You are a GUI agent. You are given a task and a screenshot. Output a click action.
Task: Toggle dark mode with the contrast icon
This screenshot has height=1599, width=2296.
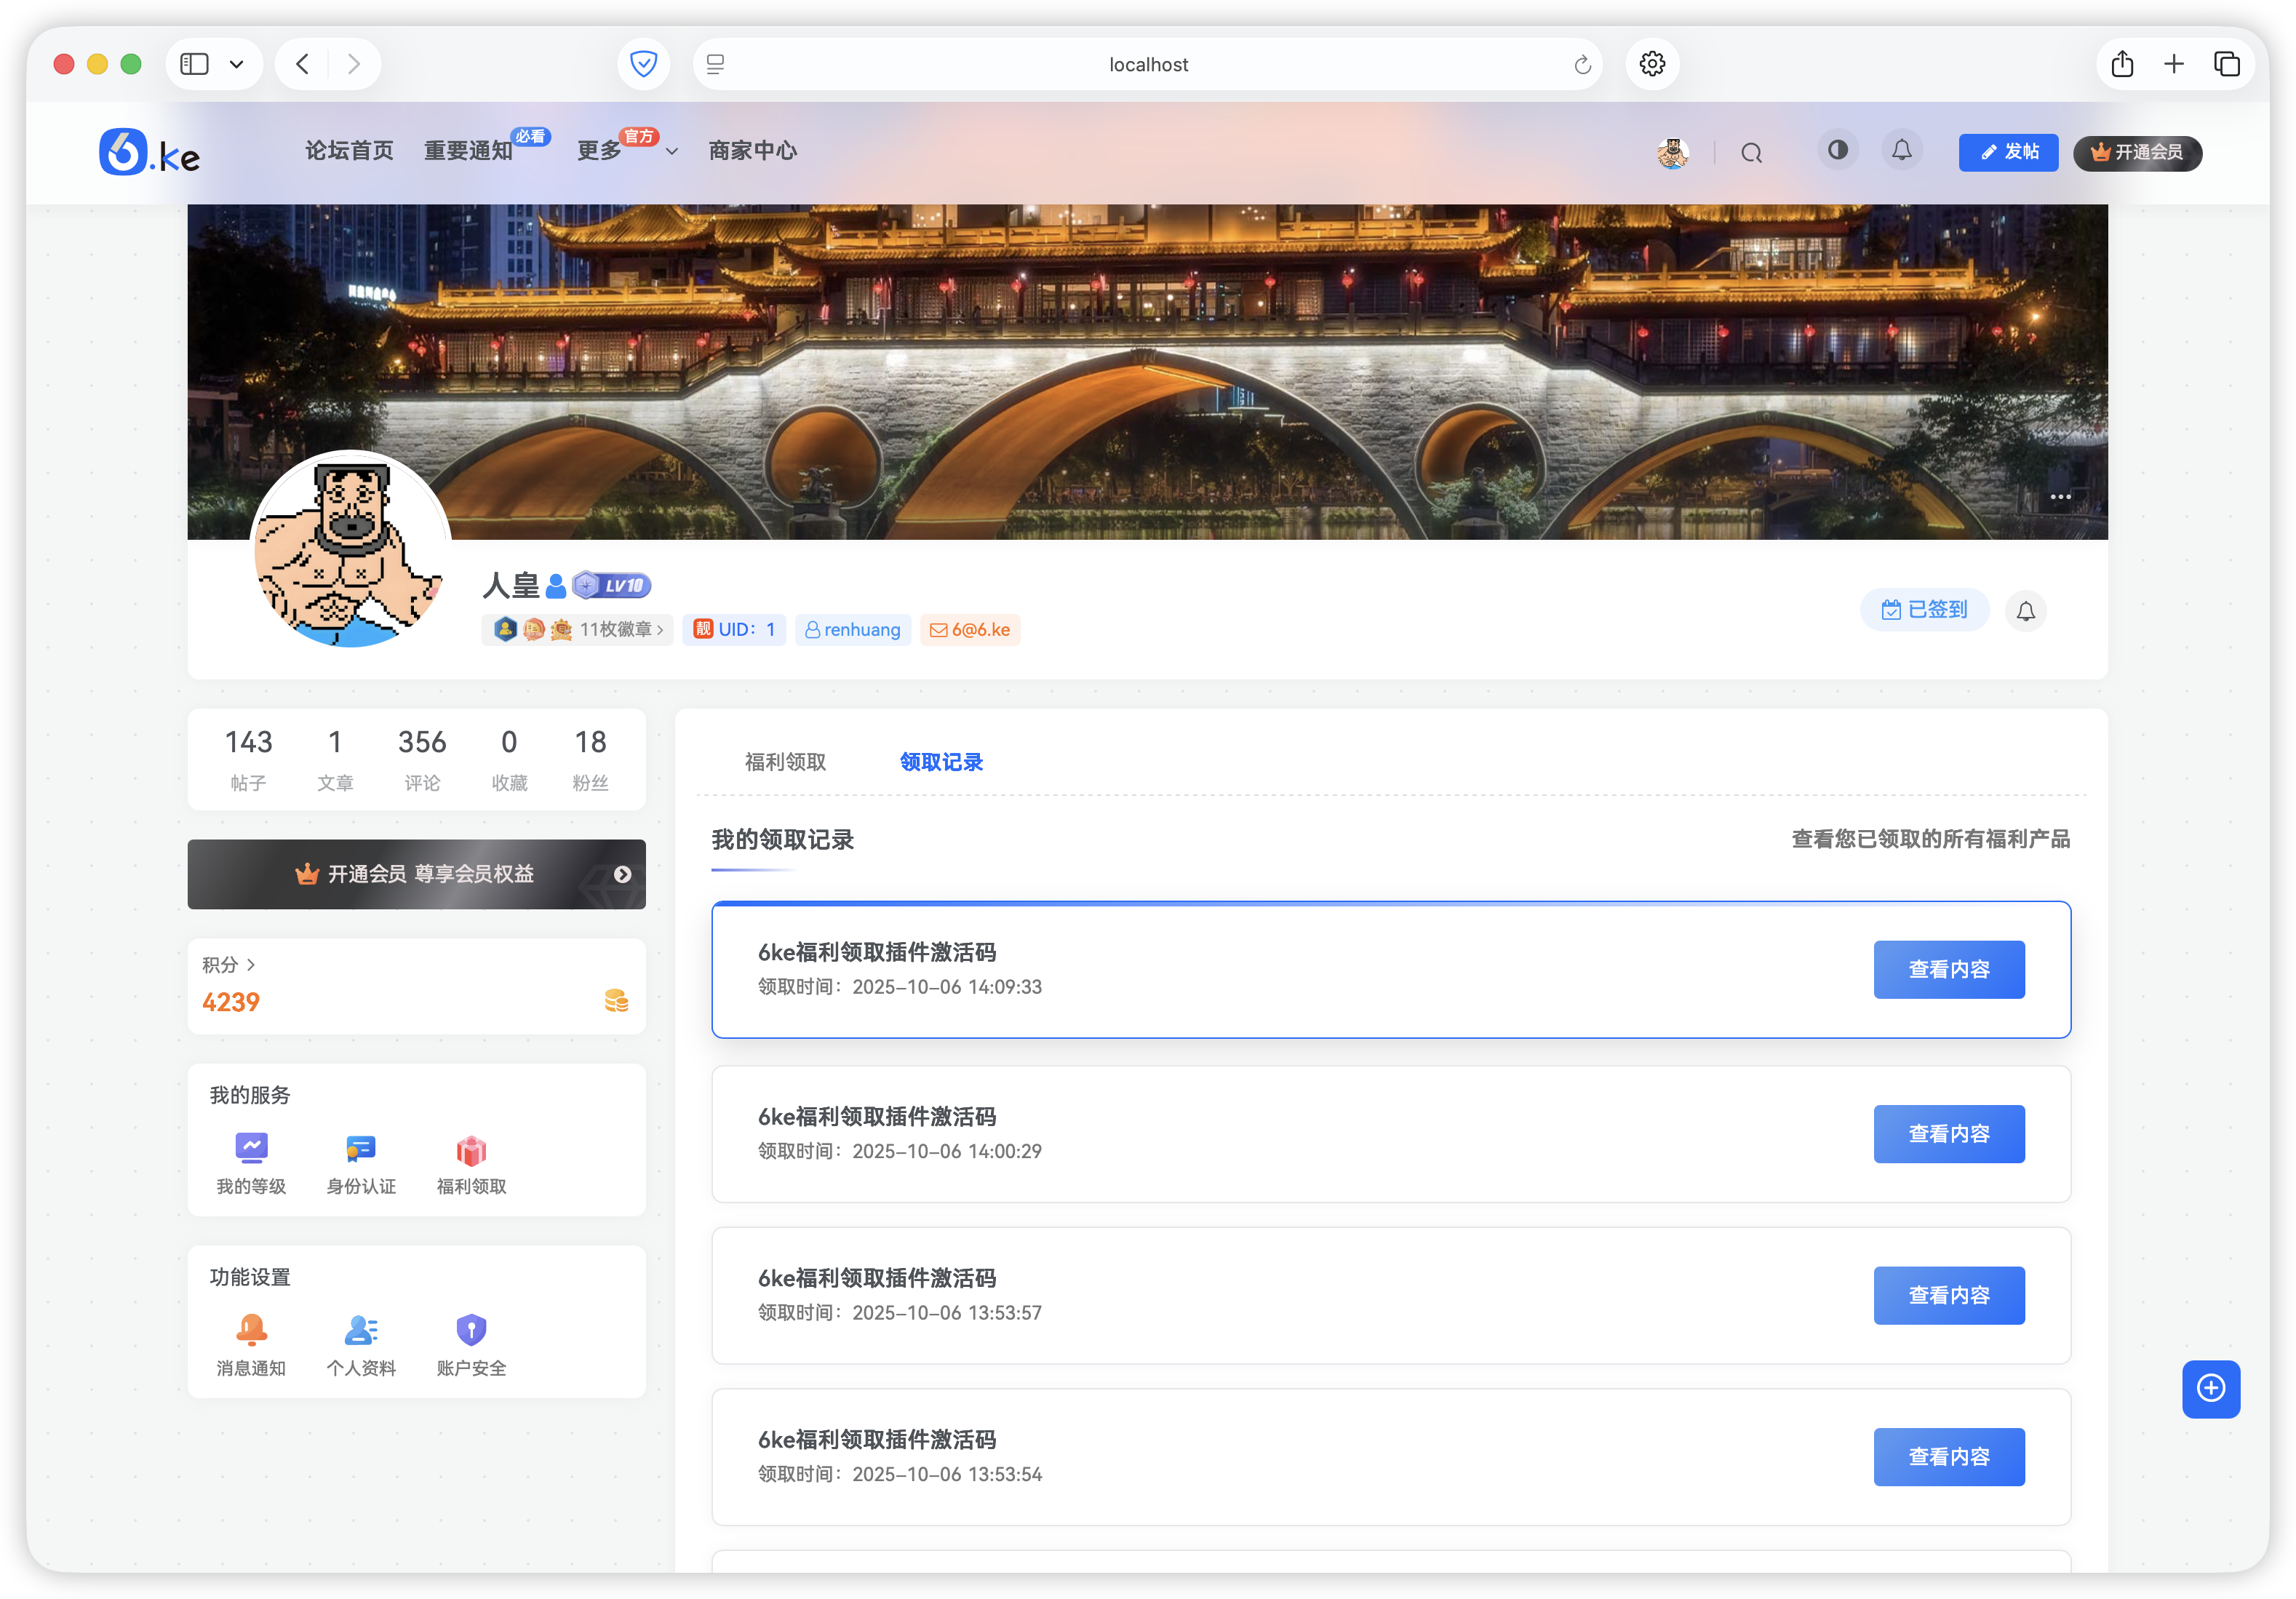pos(1838,150)
